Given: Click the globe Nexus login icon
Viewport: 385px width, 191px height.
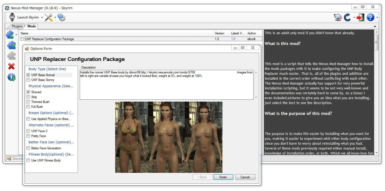Looking at the screenshot, I should 338,18.
